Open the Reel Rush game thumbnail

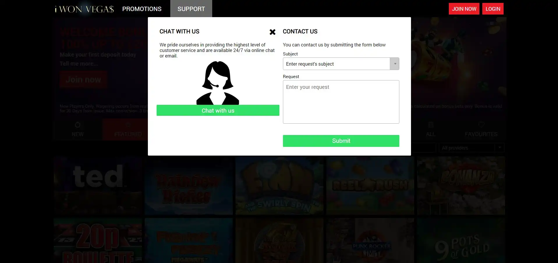click(x=370, y=186)
